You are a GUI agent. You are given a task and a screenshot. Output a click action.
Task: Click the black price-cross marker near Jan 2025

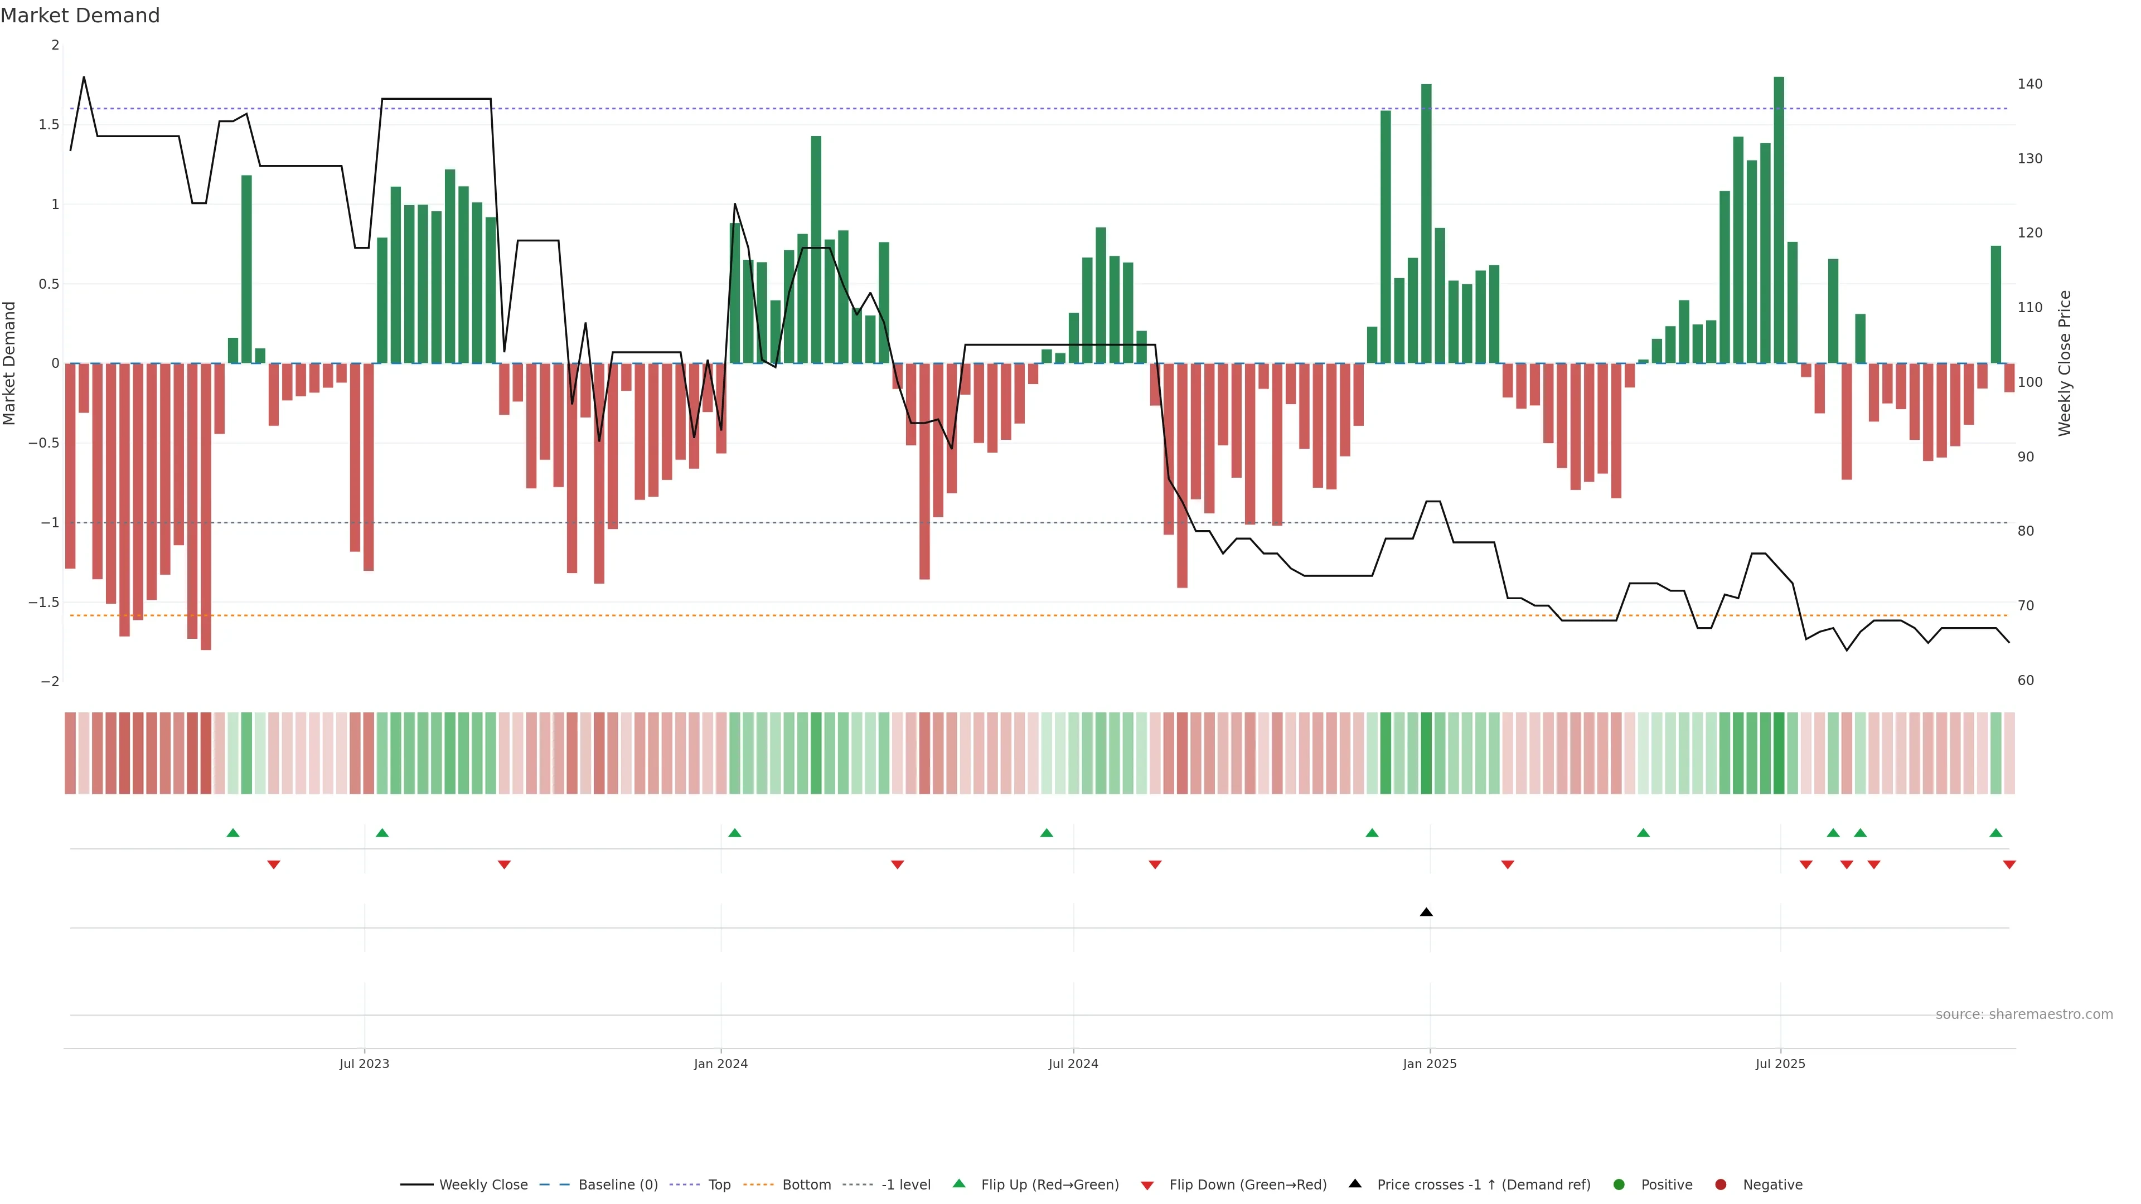coord(1426,912)
